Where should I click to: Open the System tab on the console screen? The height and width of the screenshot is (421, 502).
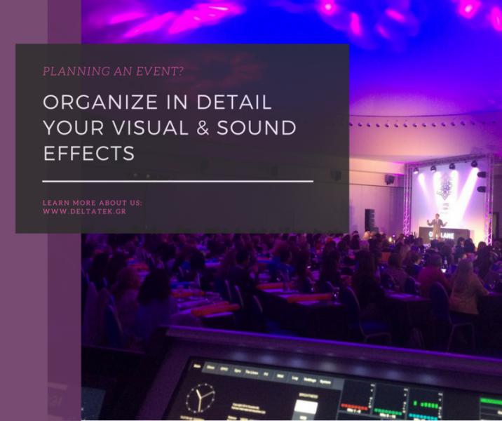tap(325, 382)
